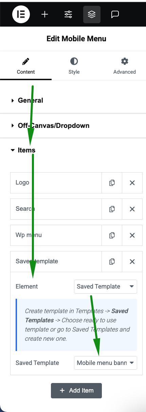Image resolution: width=146 pixels, height=412 pixels.
Task: Duplicate the Search item
Action: pyautogui.click(x=112, y=209)
